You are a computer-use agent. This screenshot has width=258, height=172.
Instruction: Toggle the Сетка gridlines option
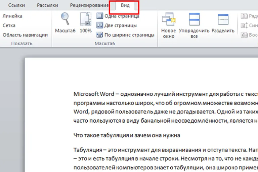(9, 25)
